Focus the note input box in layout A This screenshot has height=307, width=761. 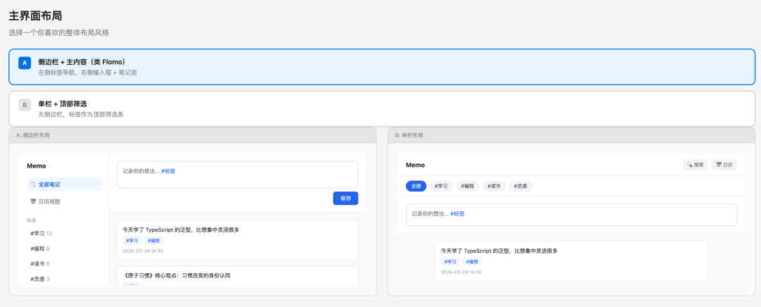(237, 174)
